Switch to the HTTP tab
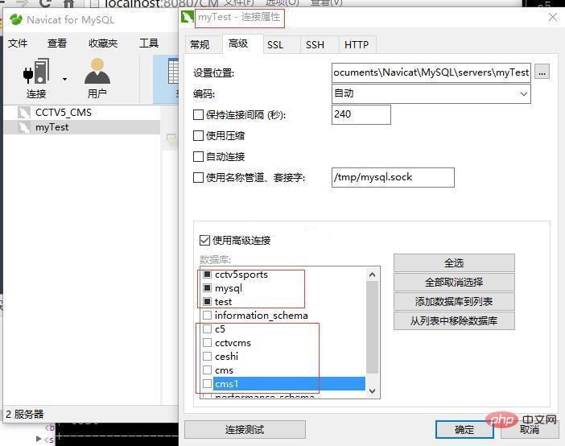This screenshot has height=446, width=565. [x=357, y=45]
